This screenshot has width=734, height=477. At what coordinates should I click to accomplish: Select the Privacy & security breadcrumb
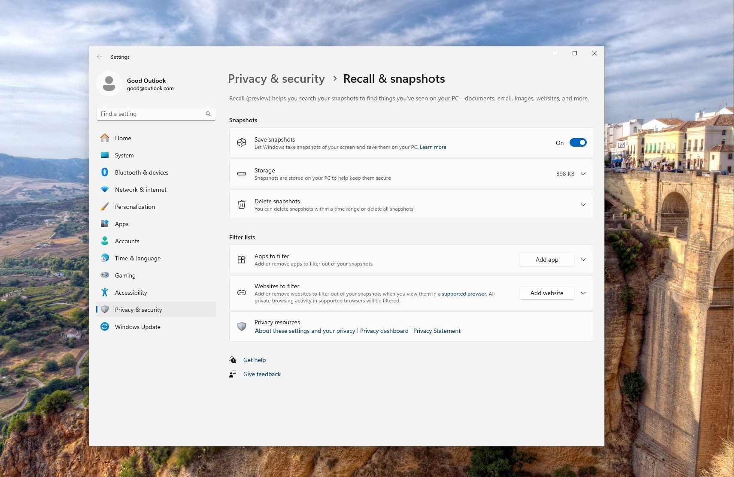[276, 79]
